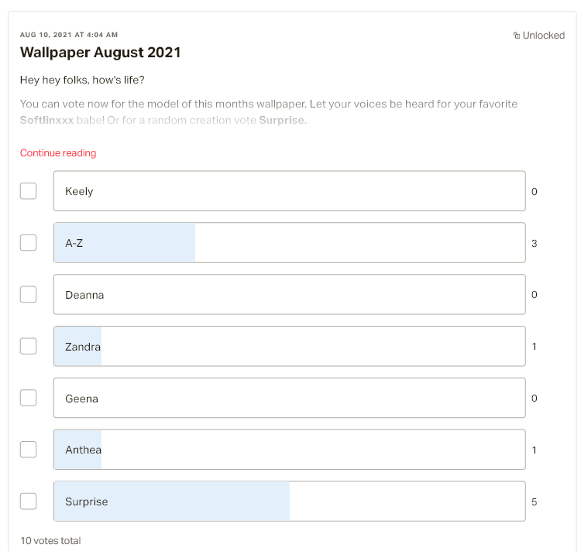
Task: Expand post via Continue reading
Action: 58,152
